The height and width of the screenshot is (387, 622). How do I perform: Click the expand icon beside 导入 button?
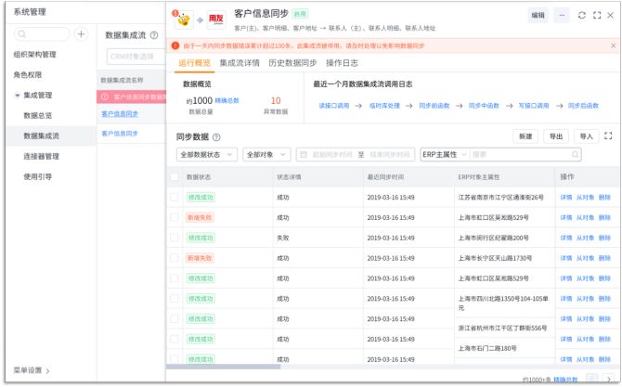(x=609, y=135)
